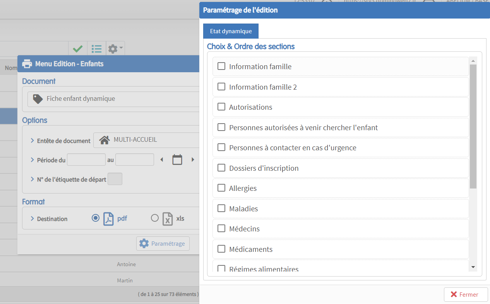Click the tag icon beside Fiche enfant dynamique

(x=38, y=99)
